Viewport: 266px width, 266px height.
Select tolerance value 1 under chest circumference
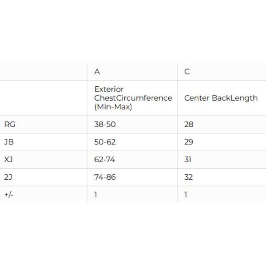tap(96, 195)
